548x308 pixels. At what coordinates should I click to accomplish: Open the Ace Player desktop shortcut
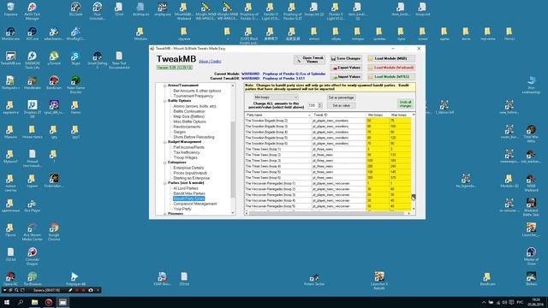tap(33, 205)
